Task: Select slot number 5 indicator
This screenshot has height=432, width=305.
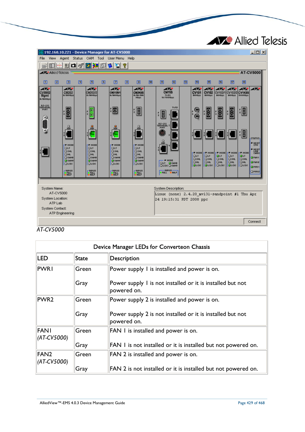Action: [92, 82]
